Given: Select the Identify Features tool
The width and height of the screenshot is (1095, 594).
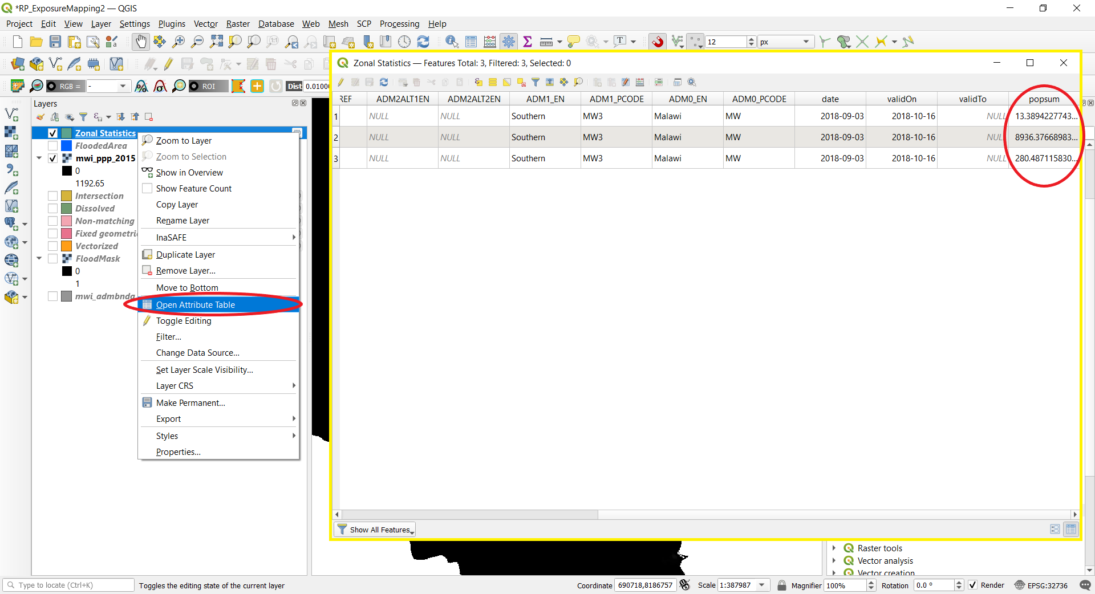Looking at the screenshot, I should pos(452,41).
